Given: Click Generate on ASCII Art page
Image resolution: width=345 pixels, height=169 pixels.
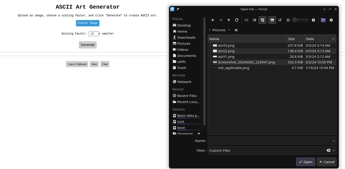Looking at the screenshot, I should pyautogui.click(x=88, y=45).
